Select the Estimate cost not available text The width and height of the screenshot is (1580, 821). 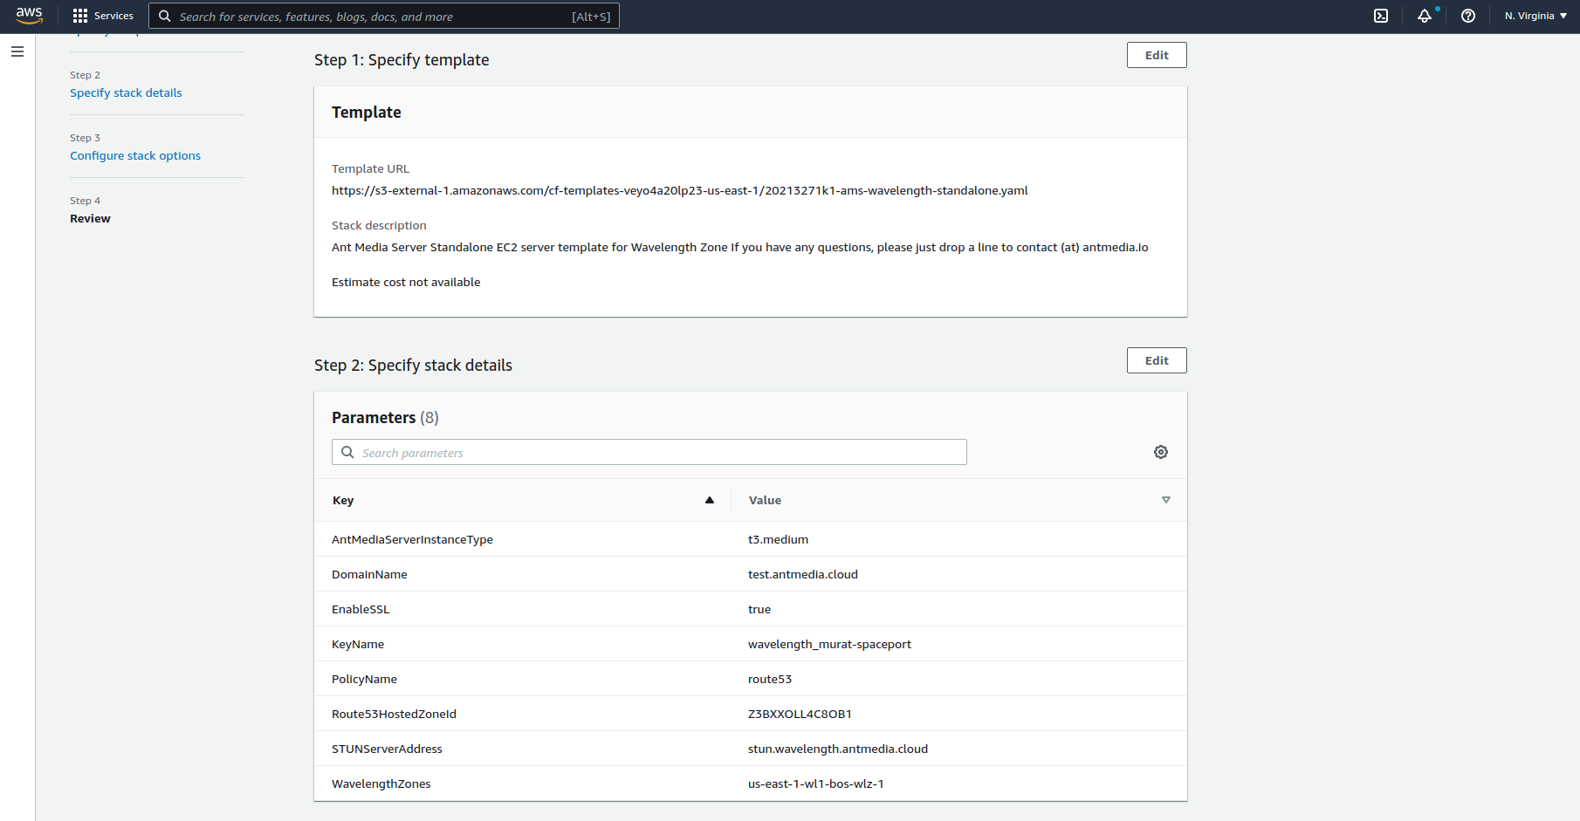[406, 282]
